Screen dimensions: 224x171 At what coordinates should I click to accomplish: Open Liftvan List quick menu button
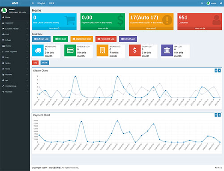coord(41,39)
